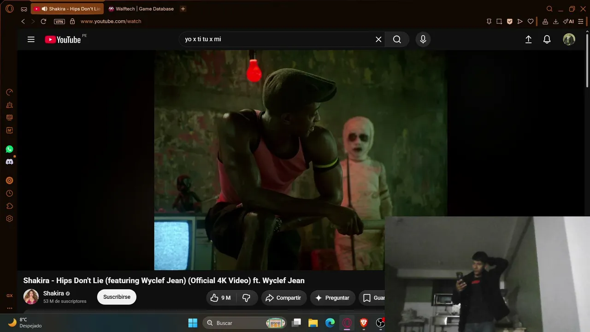Open the YouTube account avatar menu
590x332 pixels.
point(569,40)
